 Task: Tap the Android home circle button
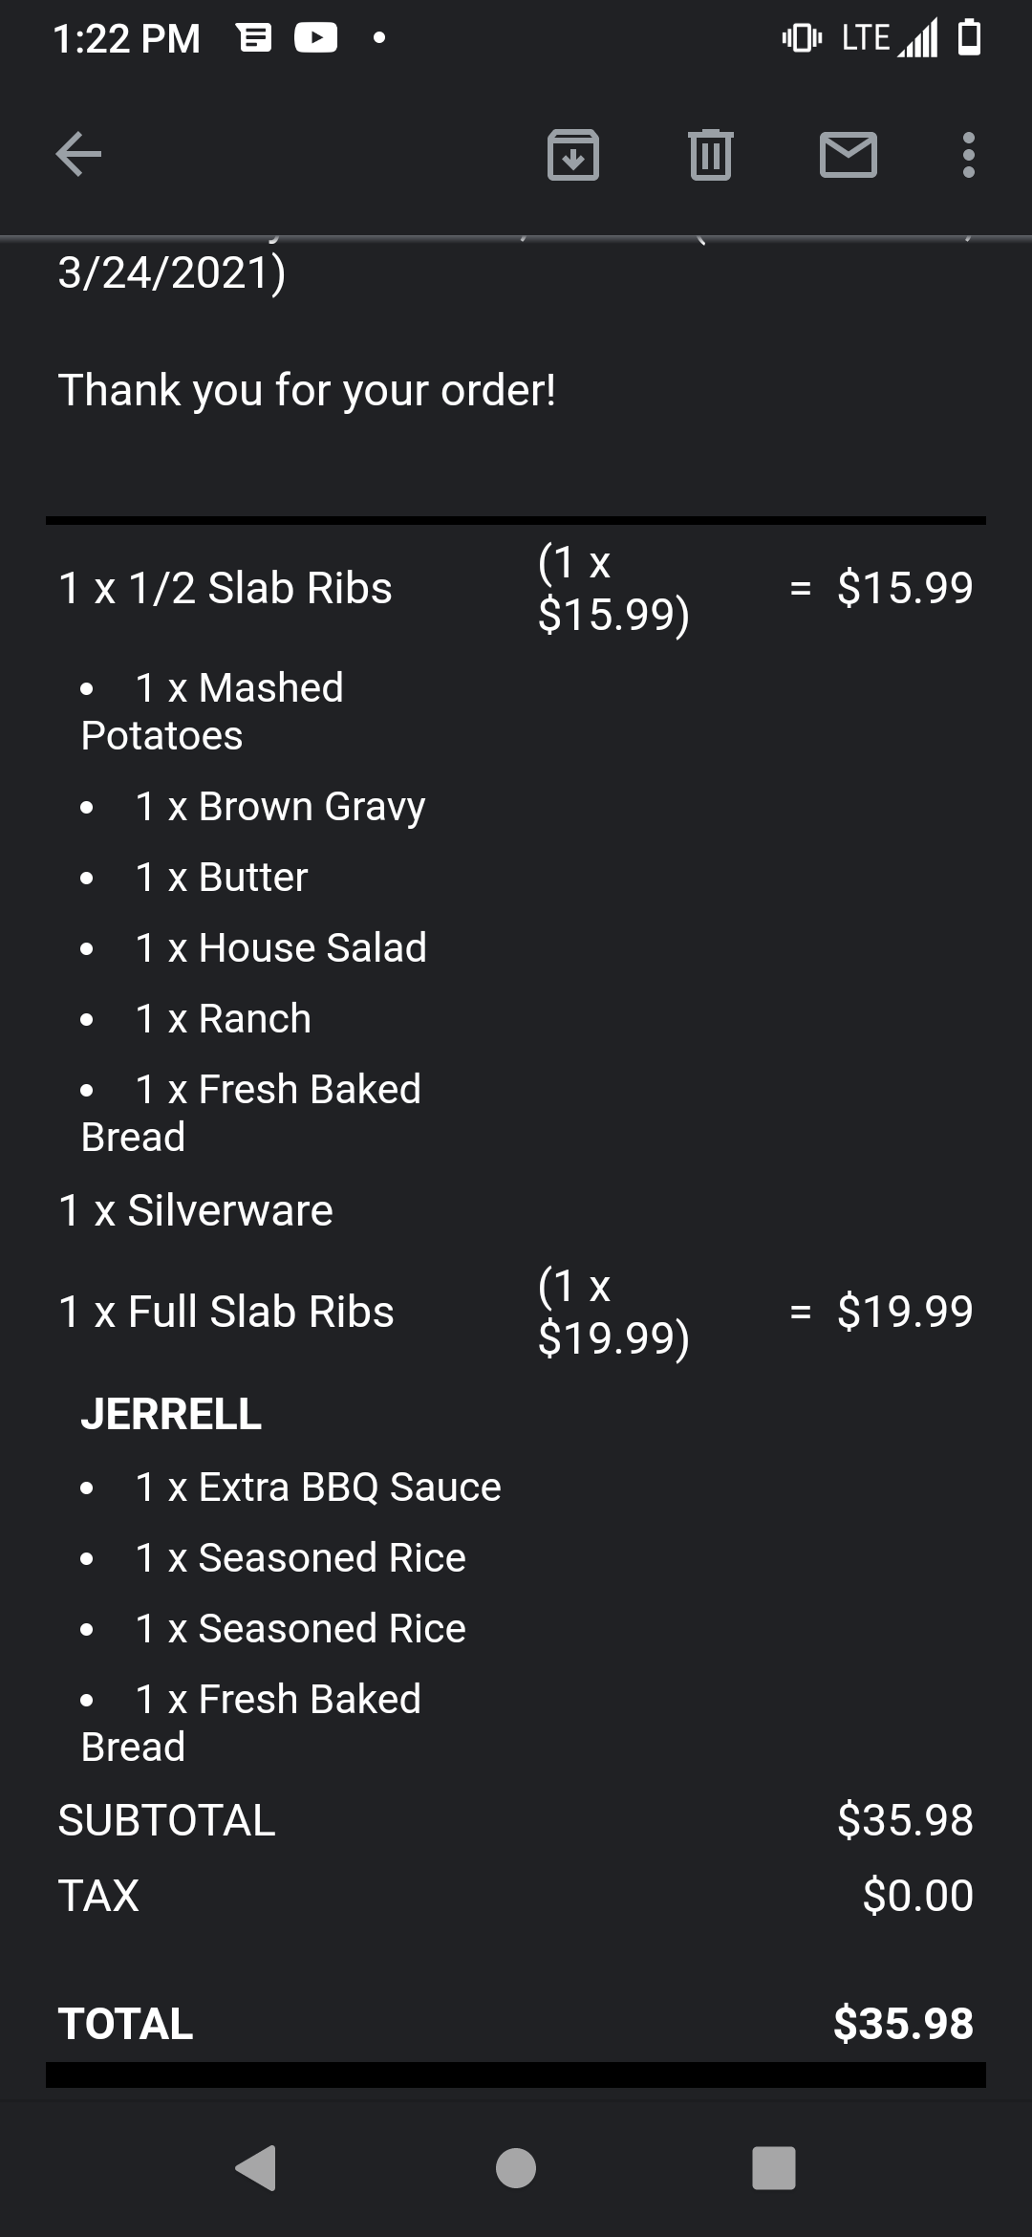pos(516,2167)
